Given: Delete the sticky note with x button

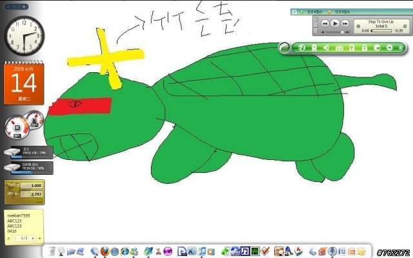Looking at the screenshot, I should pyautogui.click(x=8, y=239).
